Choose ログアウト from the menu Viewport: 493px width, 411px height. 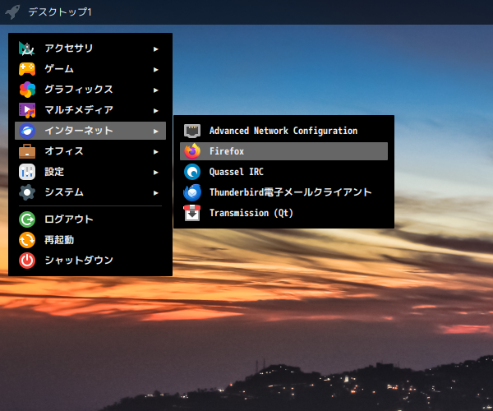coord(90,219)
